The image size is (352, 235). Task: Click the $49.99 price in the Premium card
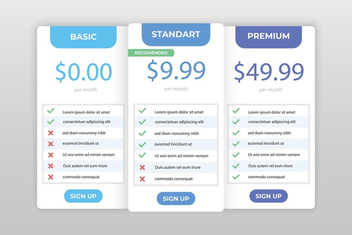click(269, 72)
